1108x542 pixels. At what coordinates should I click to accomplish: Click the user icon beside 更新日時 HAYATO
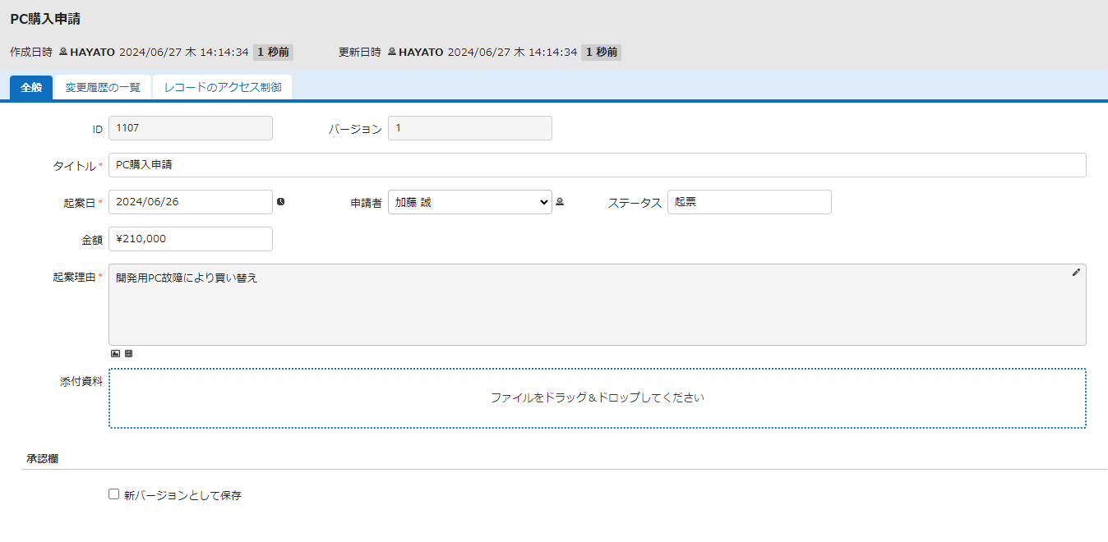(x=392, y=52)
